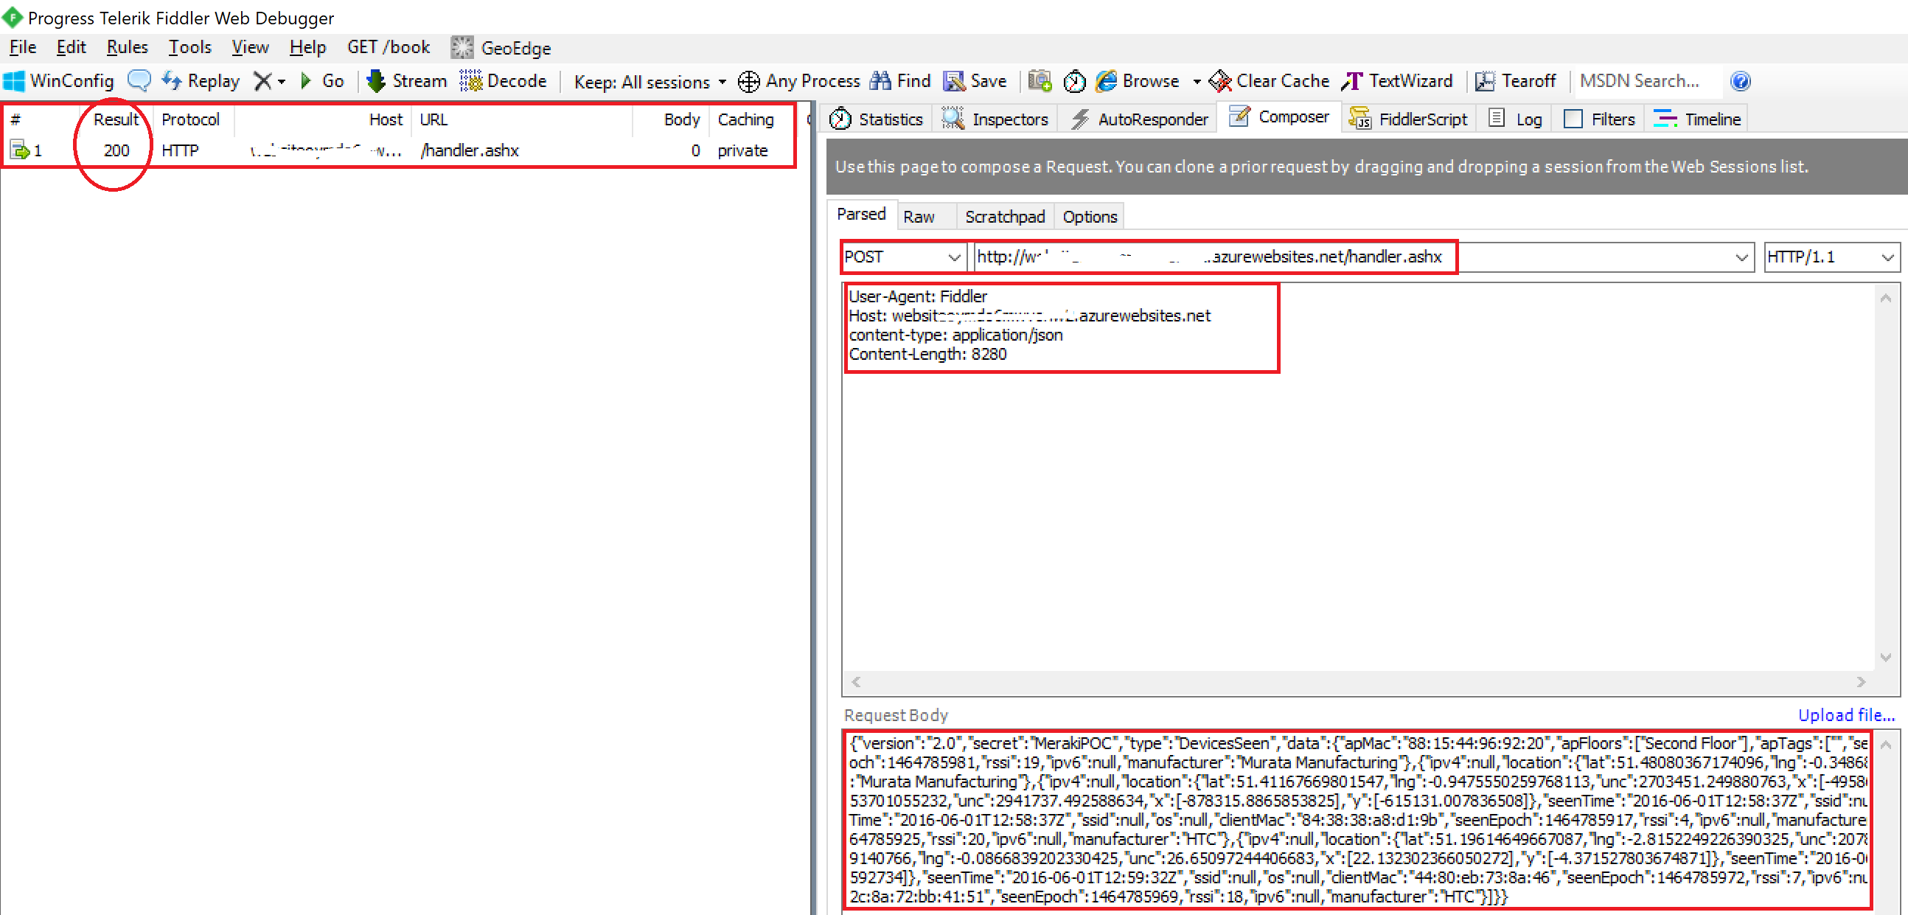Click the stopwatch timer icon in toolbar

coord(1073,81)
